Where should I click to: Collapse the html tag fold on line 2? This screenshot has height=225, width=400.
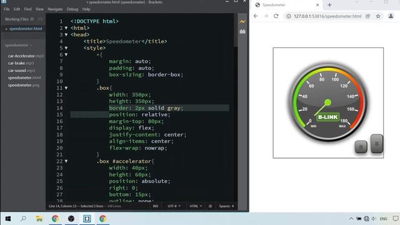tap(66, 28)
